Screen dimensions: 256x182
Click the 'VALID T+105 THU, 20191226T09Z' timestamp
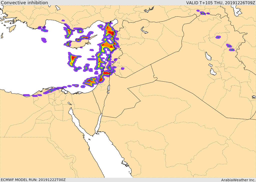(x=221, y=2)
